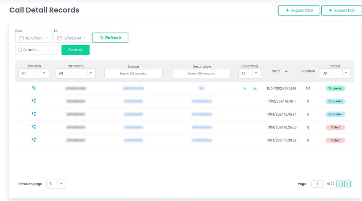Play the recording of the answered call
The width and height of the screenshot is (362, 201).
click(x=245, y=89)
